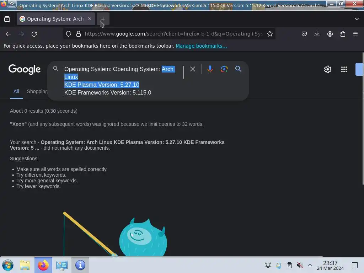The height and width of the screenshot is (273, 364).
Task: Open Firefox application hamburger menu
Action: tap(355, 34)
